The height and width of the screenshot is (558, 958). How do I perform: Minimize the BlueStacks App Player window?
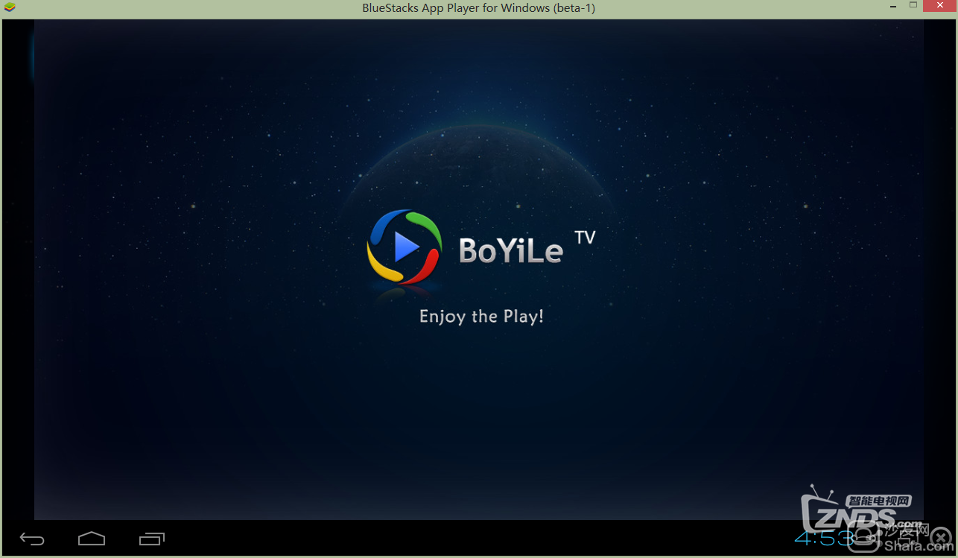(x=892, y=6)
